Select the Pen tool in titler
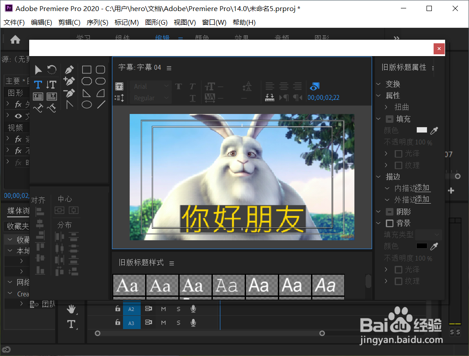The image size is (469, 356). click(x=69, y=70)
